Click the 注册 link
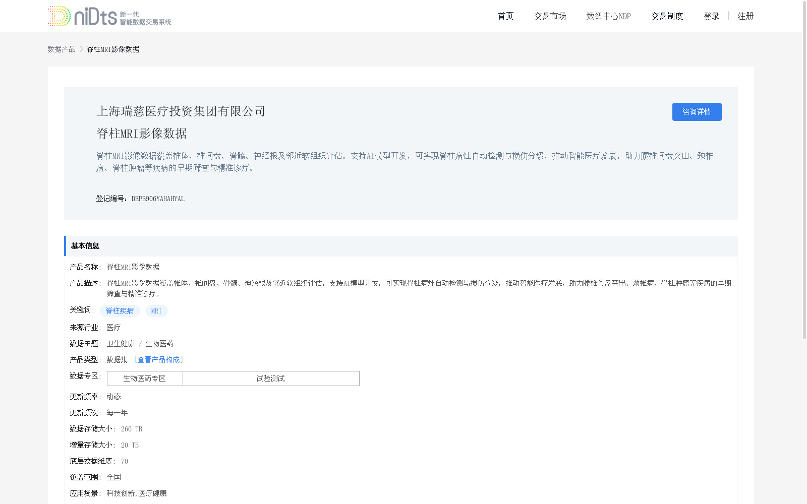 [745, 16]
